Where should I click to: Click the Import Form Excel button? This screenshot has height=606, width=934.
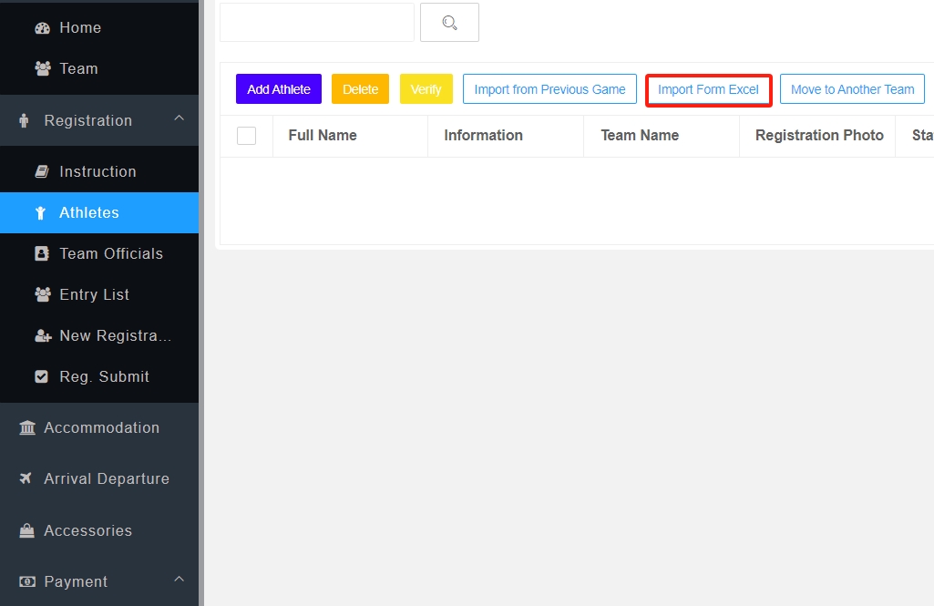tap(708, 89)
